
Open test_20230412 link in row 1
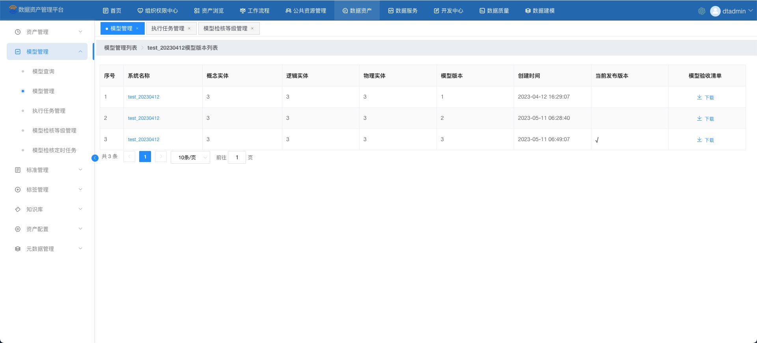tap(144, 97)
